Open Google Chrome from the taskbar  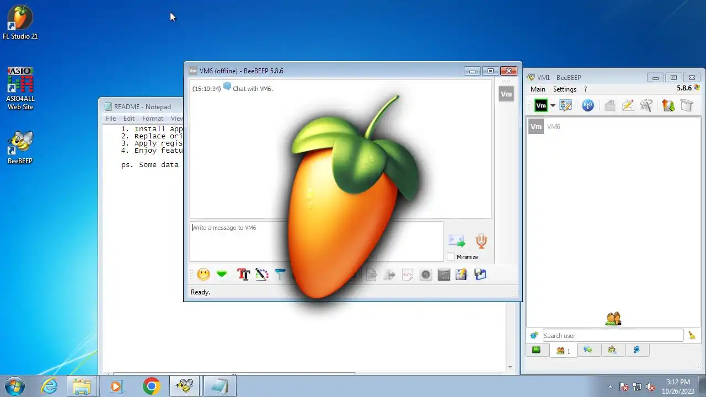pos(151,386)
